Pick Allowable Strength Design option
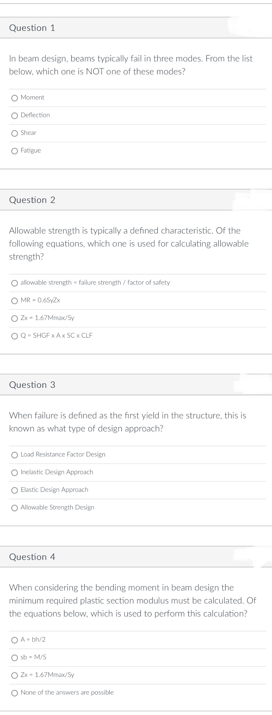272x715 pixels. 14,507
